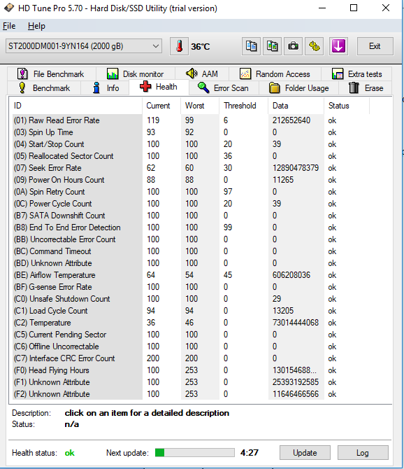Image resolution: width=404 pixels, height=469 pixels.
Task: Select the (C5) Current Pending Sector row
Action: 191,335
